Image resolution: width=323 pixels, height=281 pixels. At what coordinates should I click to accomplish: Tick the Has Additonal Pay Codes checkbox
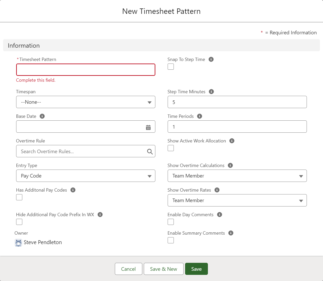tap(19, 197)
